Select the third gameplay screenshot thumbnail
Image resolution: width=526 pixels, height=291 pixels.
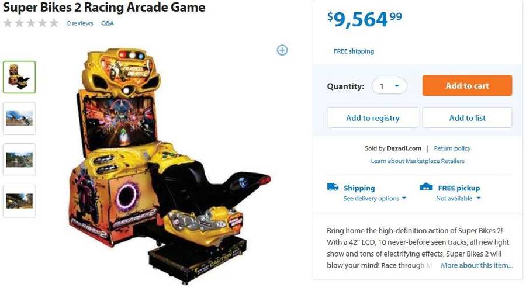19,160
